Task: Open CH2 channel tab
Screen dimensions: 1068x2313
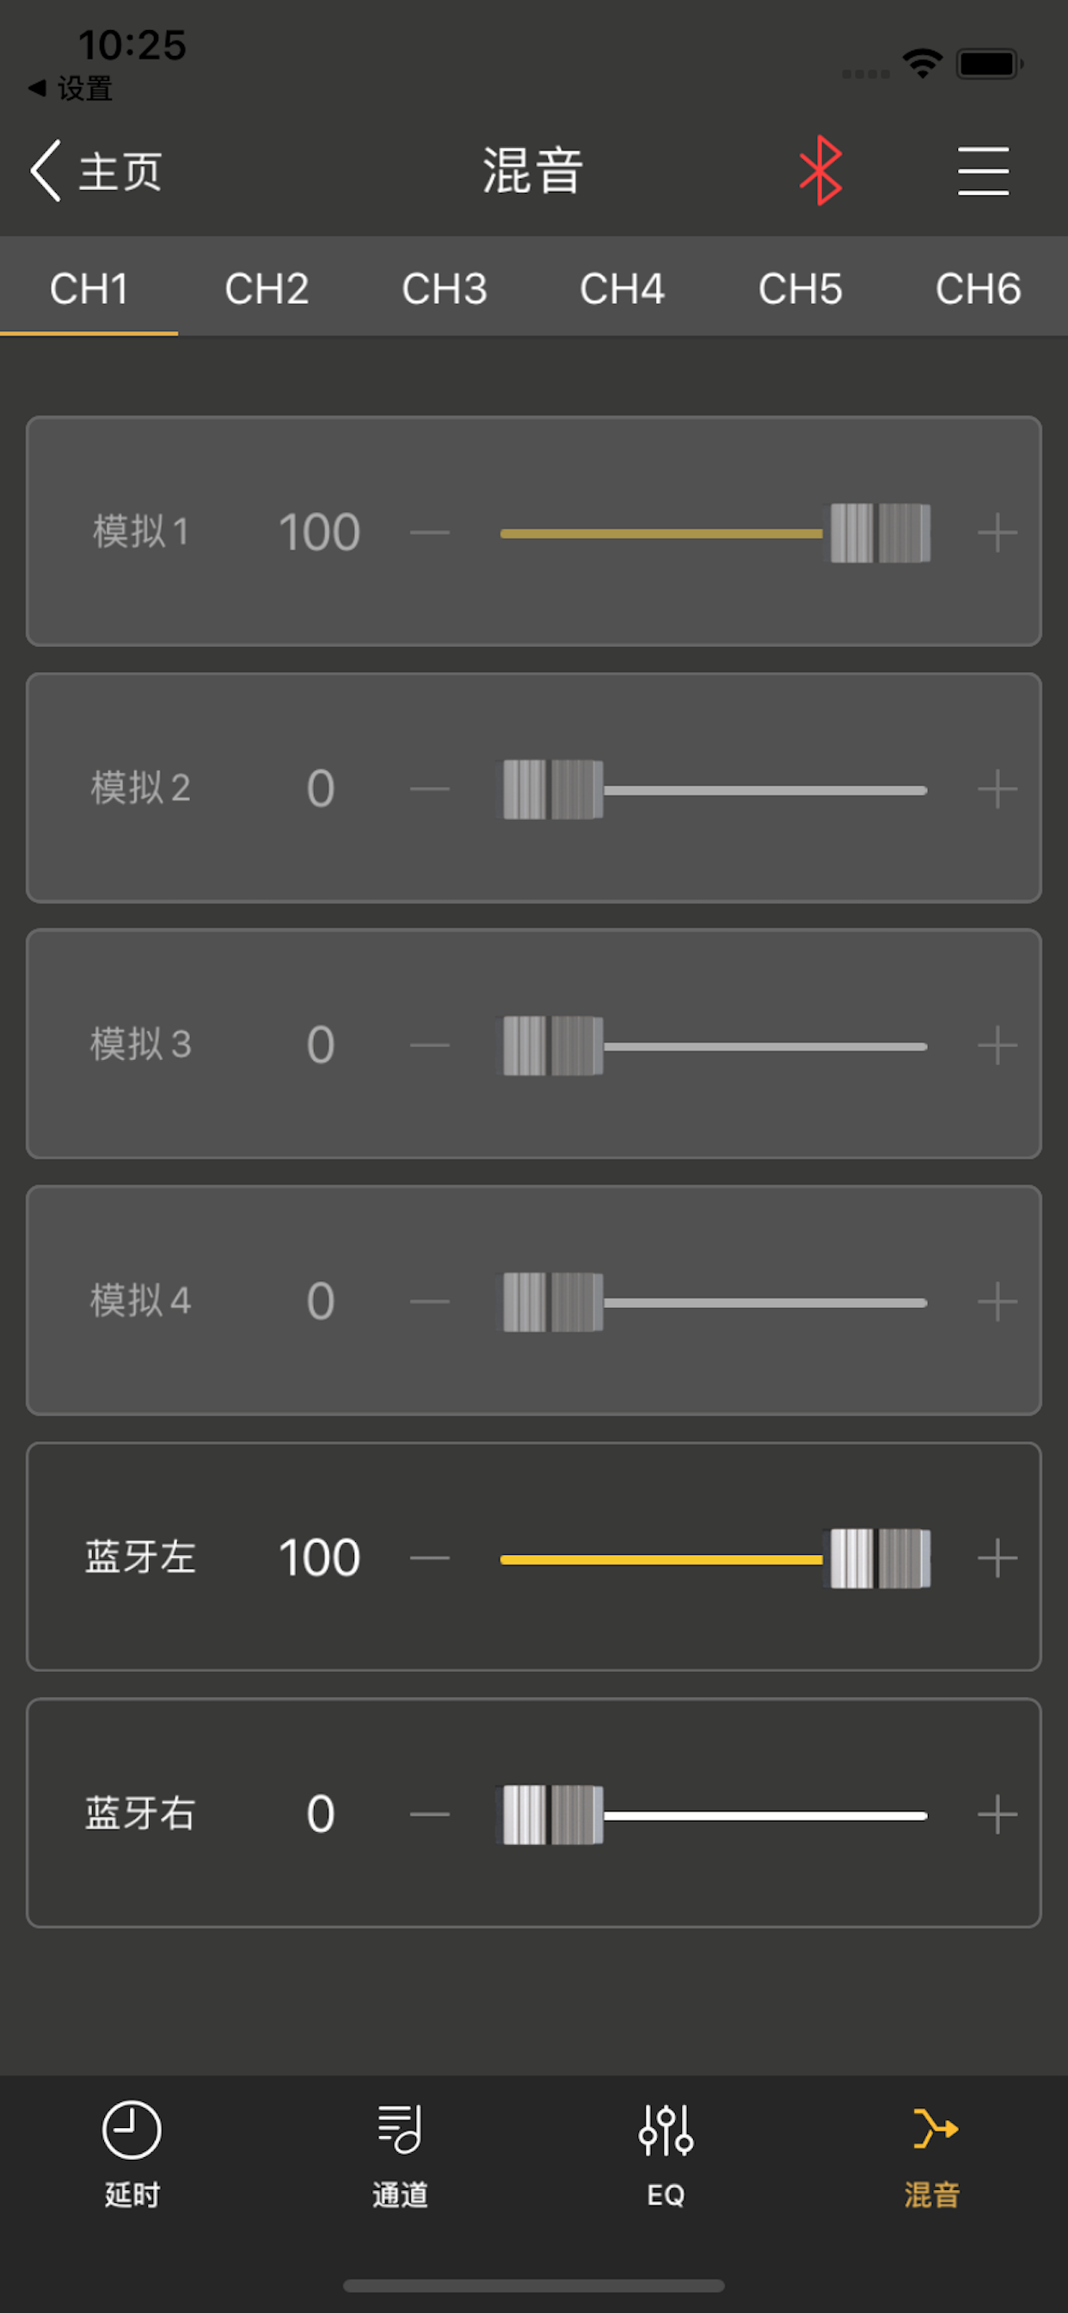Action: (x=266, y=288)
